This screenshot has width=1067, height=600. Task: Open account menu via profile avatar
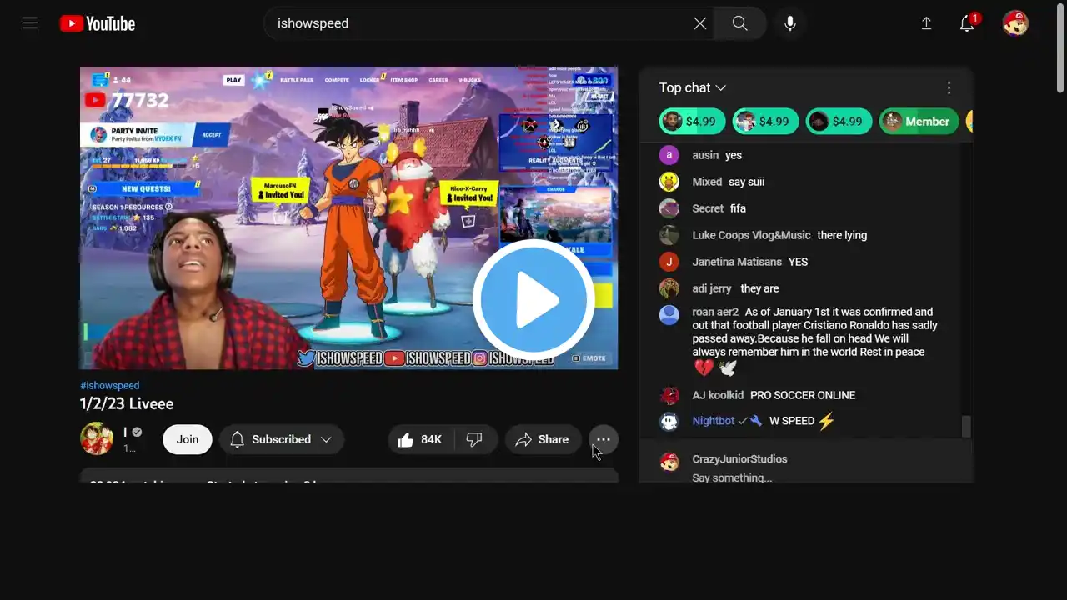pos(1015,23)
